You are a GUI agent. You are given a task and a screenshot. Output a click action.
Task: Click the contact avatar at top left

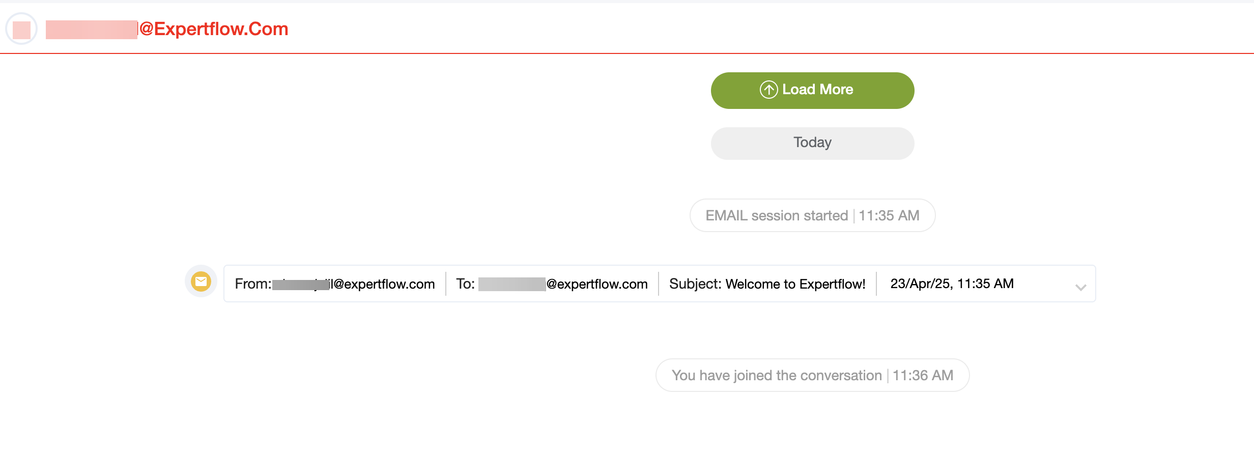22,29
